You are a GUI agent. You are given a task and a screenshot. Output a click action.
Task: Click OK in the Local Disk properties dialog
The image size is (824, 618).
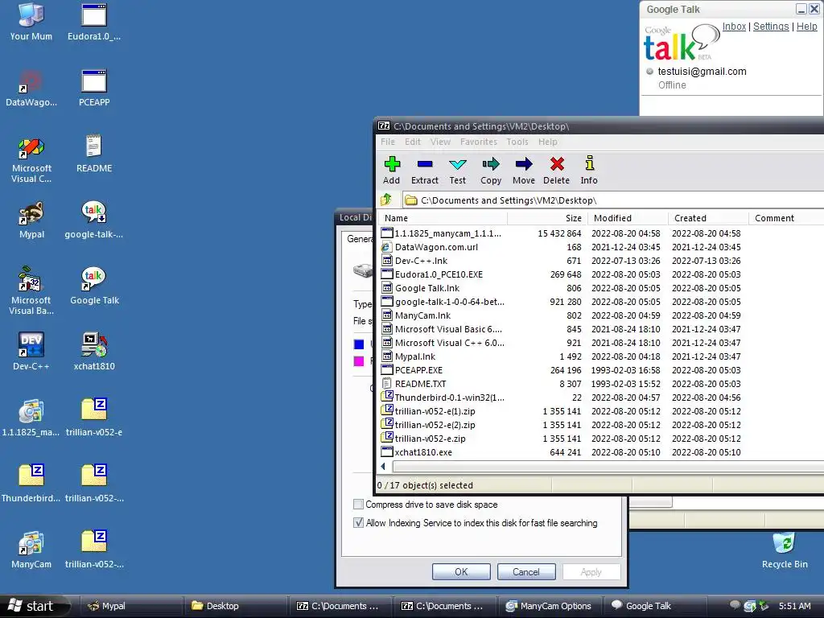(x=461, y=572)
